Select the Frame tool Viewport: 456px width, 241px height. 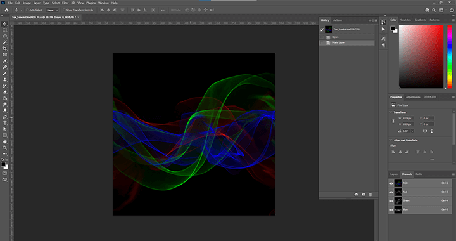coord(4,55)
